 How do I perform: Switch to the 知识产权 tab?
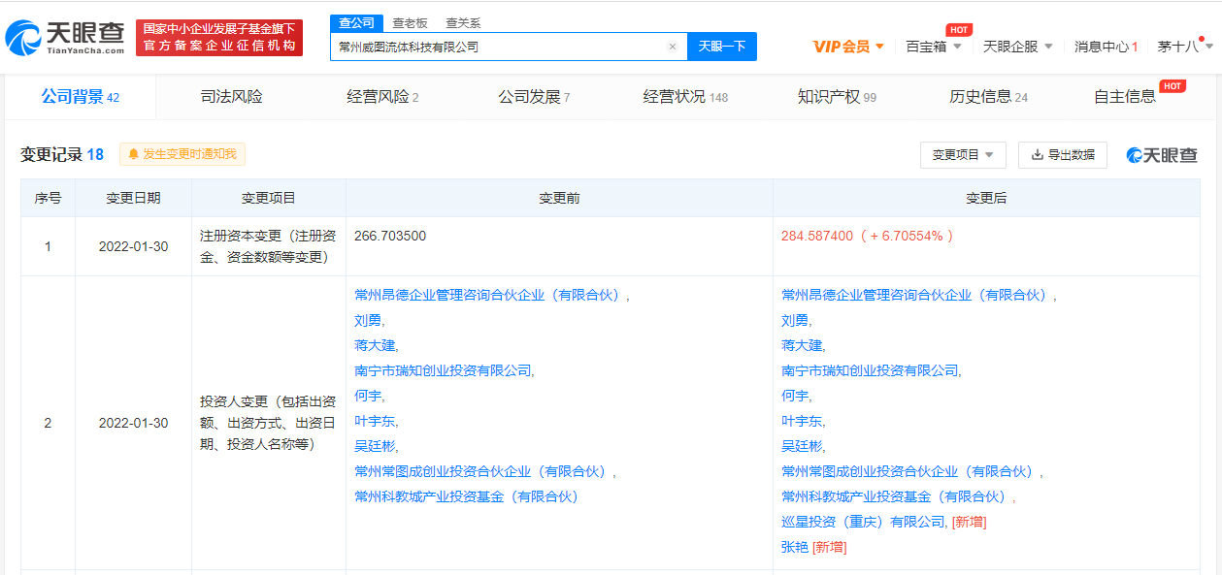[837, 97]
